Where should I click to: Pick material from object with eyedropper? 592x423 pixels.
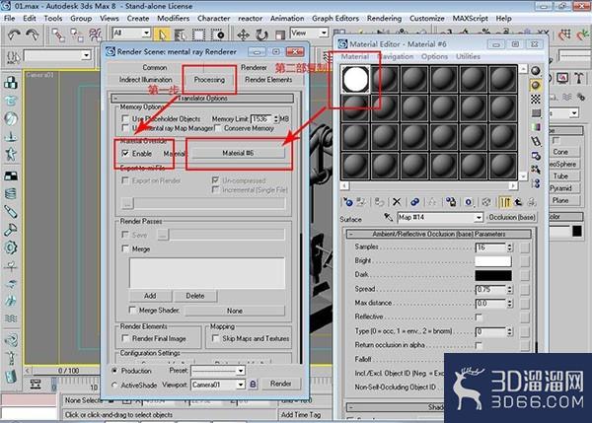tap(388, 217)
